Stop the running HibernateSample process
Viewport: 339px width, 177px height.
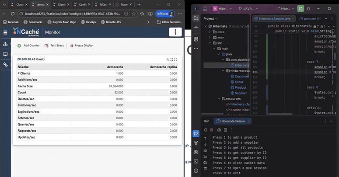click(212, 130)
